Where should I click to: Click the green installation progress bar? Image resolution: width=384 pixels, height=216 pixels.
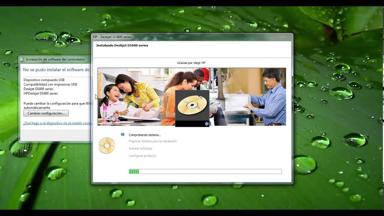point(205,172)
